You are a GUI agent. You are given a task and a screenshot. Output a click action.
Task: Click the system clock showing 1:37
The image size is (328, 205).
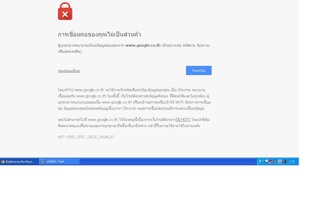pyautogui.click(x=292, y=162)
